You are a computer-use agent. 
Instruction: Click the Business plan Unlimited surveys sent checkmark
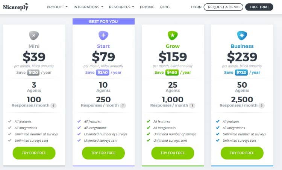click(218, 141)
